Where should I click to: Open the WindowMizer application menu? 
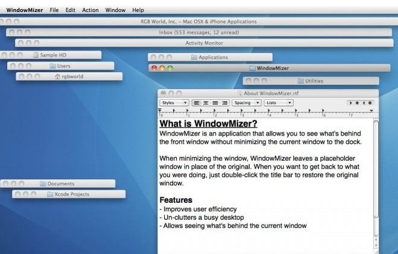point(25,10)
